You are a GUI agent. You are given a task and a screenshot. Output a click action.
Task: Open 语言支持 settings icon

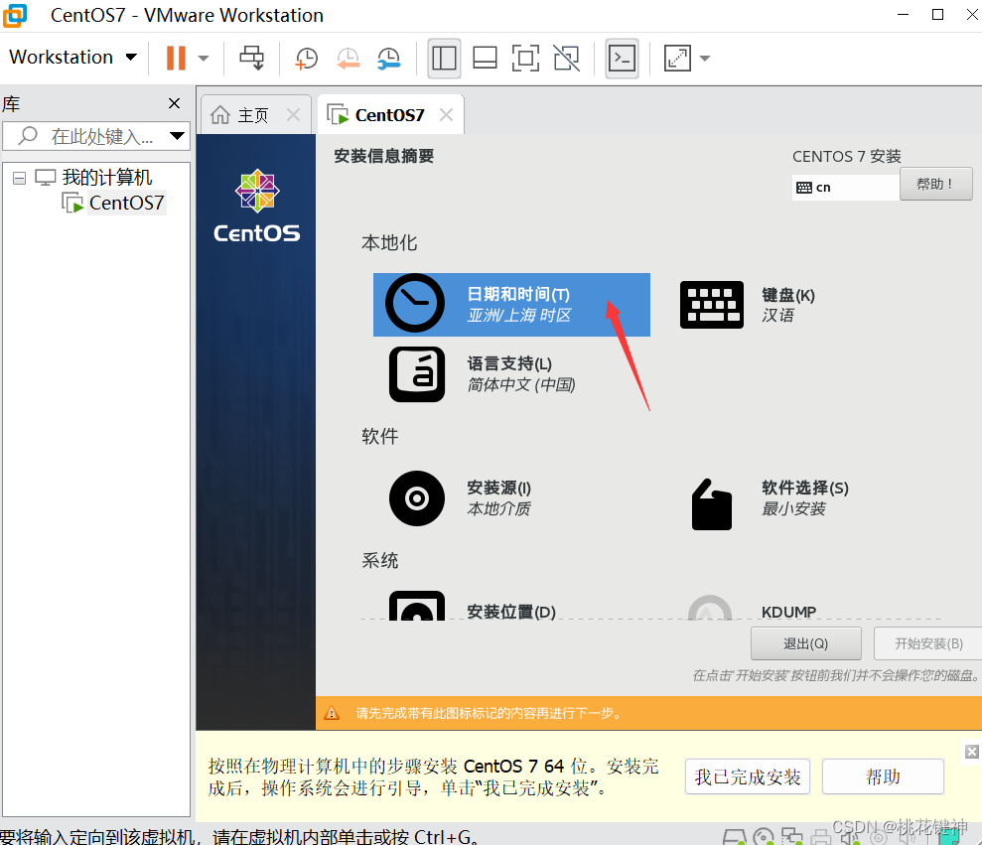coord(416,374)
